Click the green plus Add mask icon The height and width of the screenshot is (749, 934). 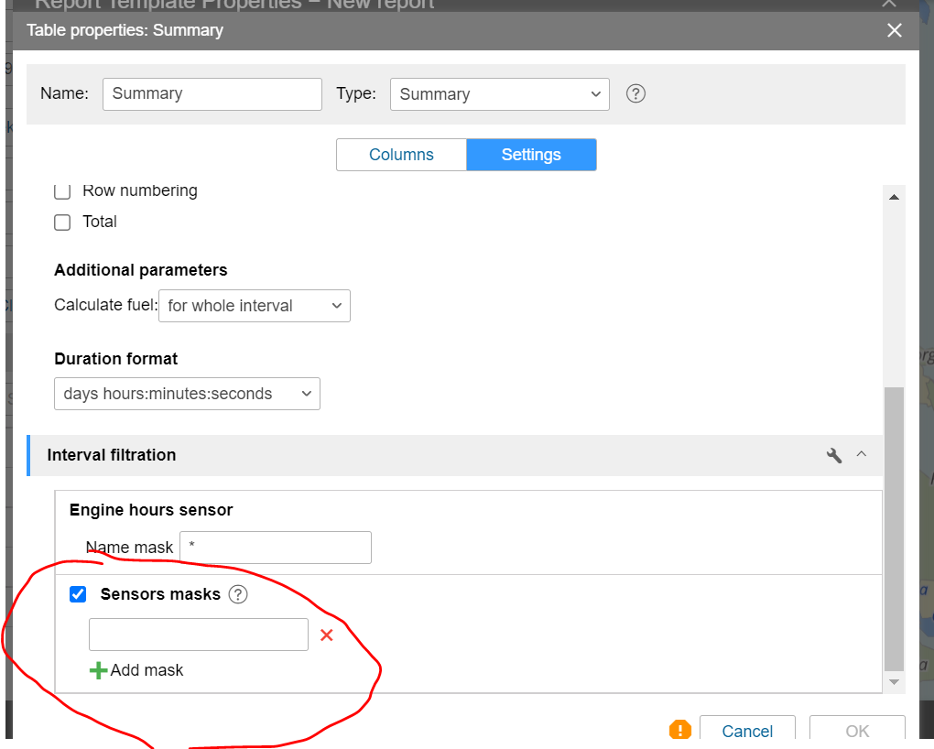tap(98, 670)
